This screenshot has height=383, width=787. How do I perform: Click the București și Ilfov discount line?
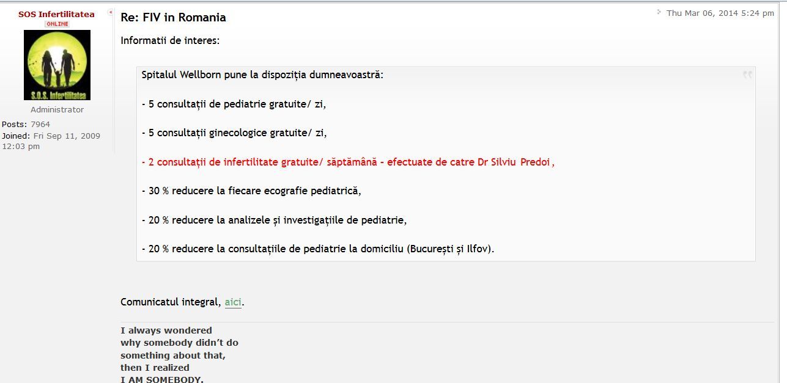pos(317,249)
